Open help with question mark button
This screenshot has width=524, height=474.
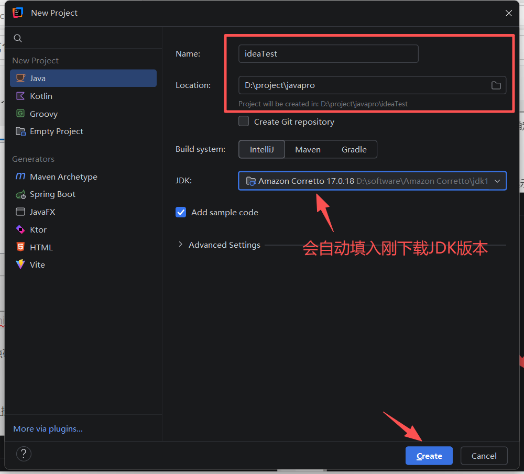(x=24, y=454)
